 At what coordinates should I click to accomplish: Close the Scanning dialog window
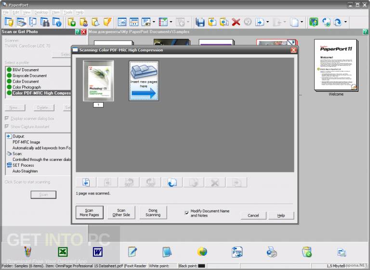click(x=293, y=50)
